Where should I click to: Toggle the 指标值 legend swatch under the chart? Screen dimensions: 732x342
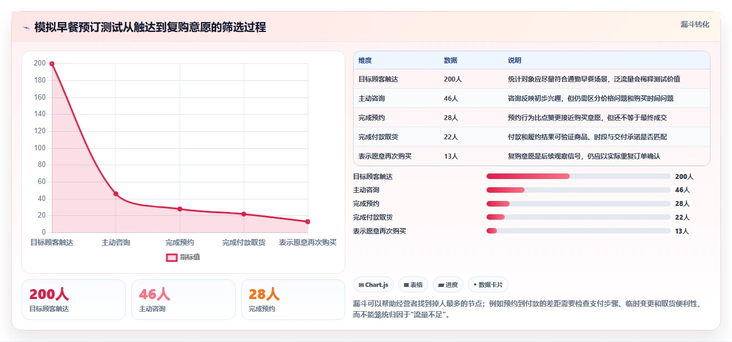[172, 257]
